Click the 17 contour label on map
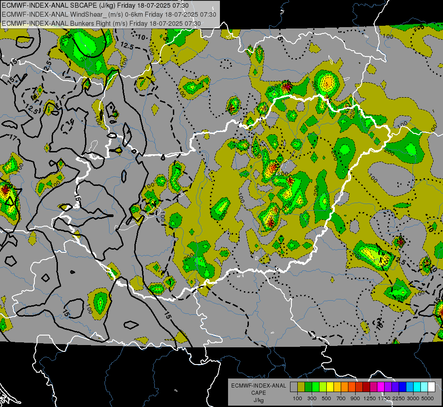Screen dimensions: 443x407 [13, 137]
